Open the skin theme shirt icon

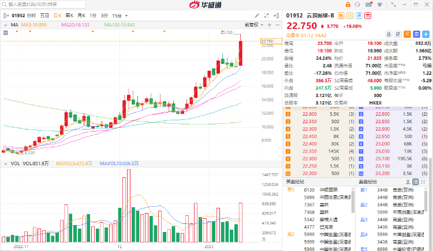[x=380, y=5]
